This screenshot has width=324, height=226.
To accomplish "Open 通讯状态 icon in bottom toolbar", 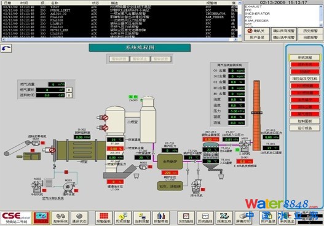I will tap(79, 218).
